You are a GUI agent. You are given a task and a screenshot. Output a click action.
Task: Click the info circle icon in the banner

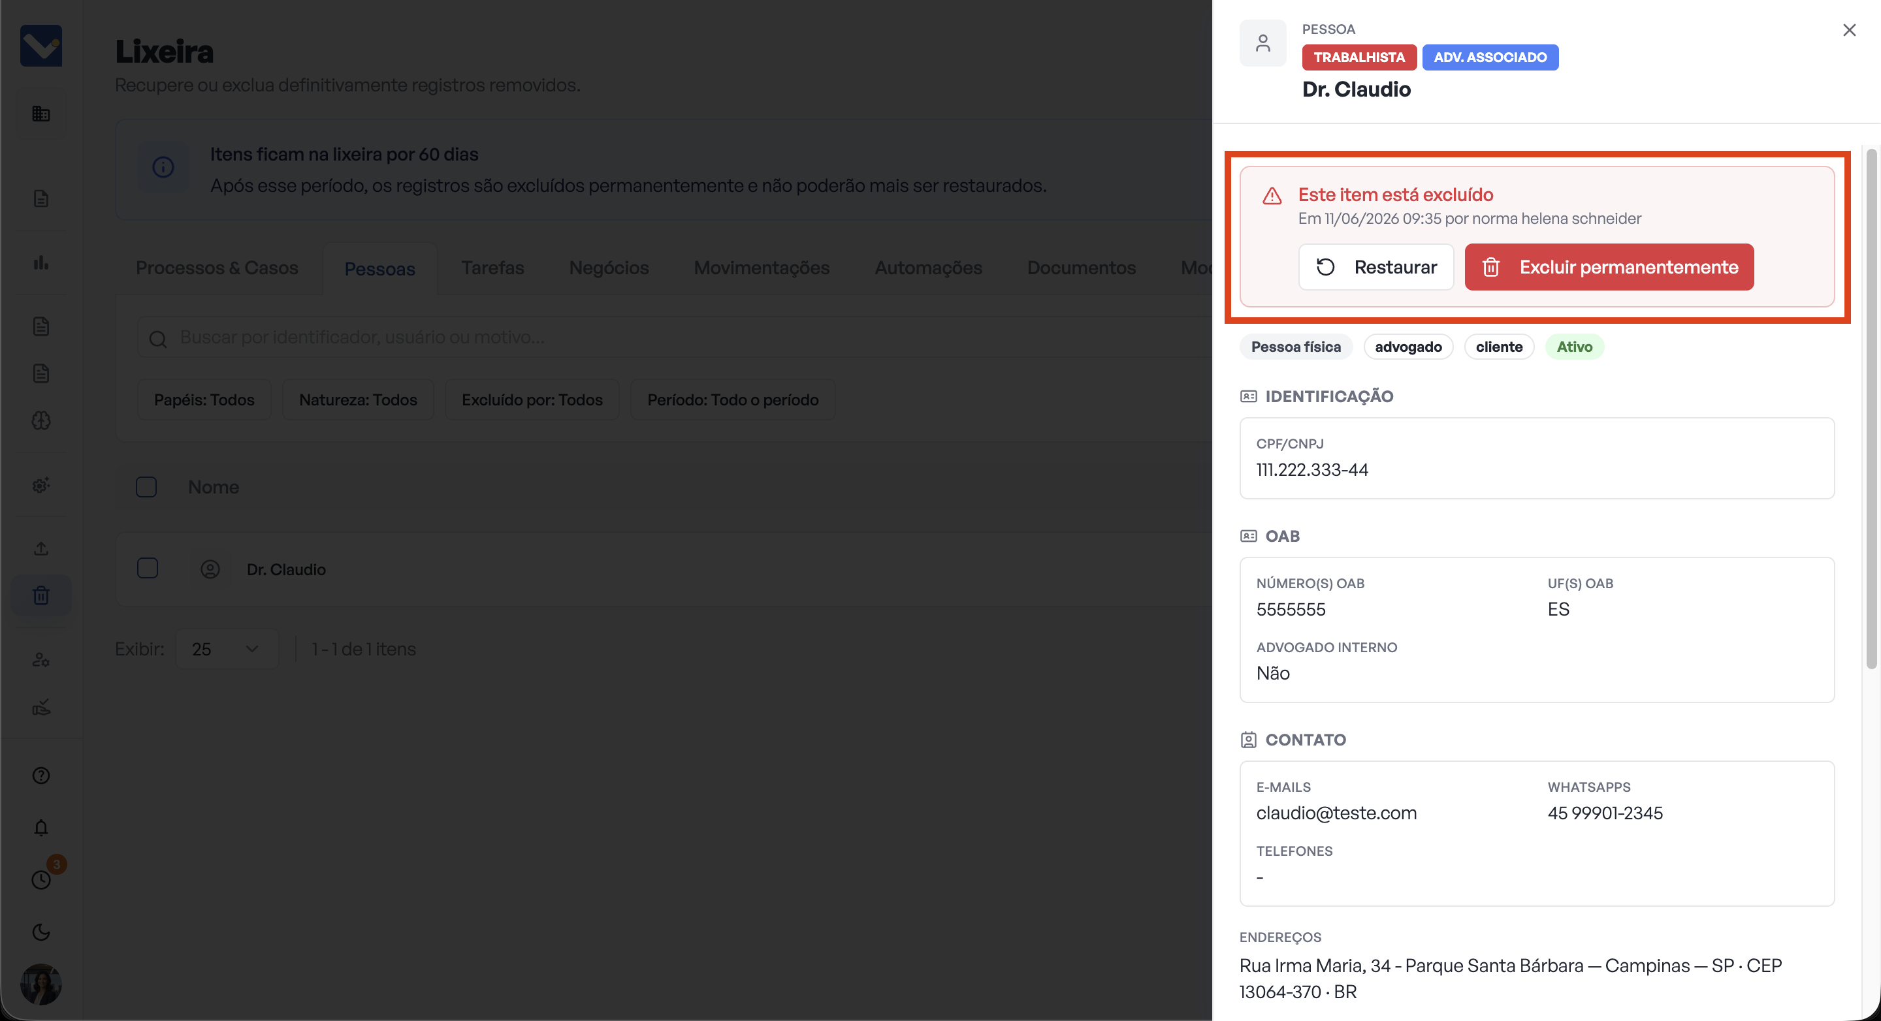(x=163, y=167)
